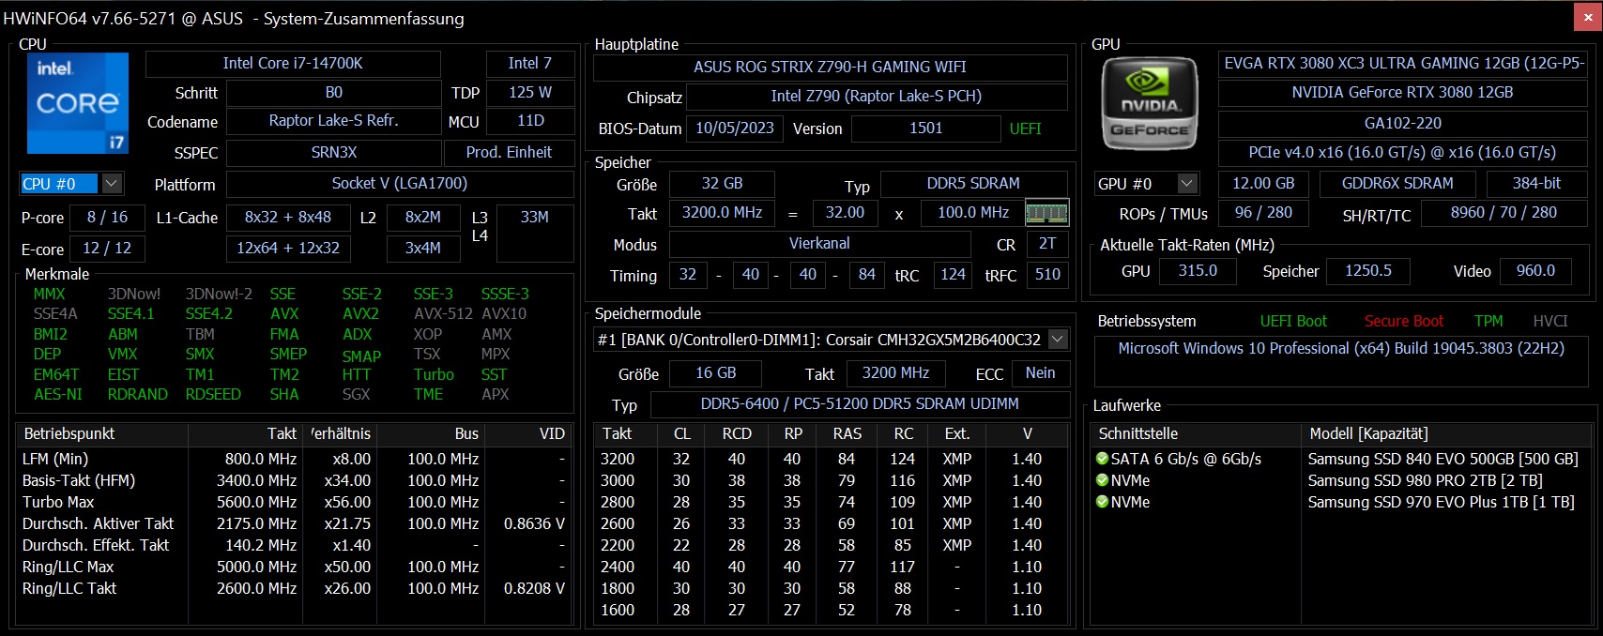Click the Modell [Kapazität] column header
1603x636 pixels.
1446,434
